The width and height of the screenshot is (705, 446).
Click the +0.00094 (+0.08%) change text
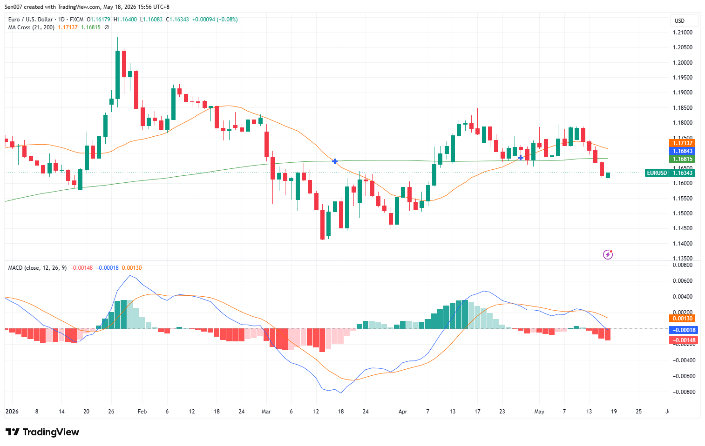215,20
